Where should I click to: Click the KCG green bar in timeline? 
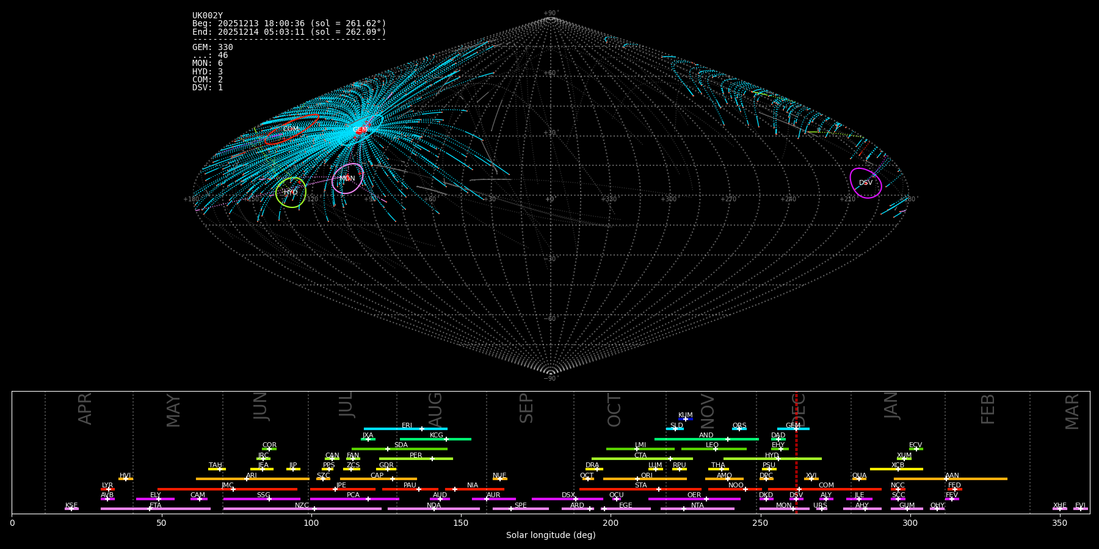coord(435,439)
